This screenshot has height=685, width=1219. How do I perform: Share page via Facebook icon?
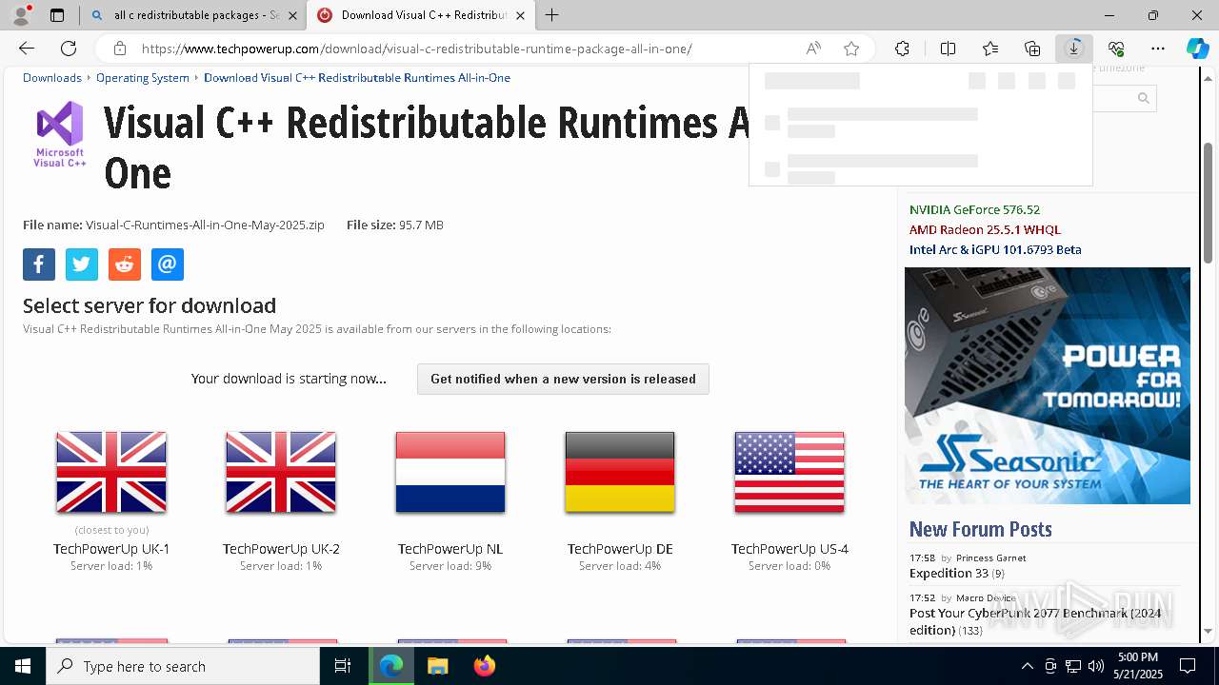point(39,264)
